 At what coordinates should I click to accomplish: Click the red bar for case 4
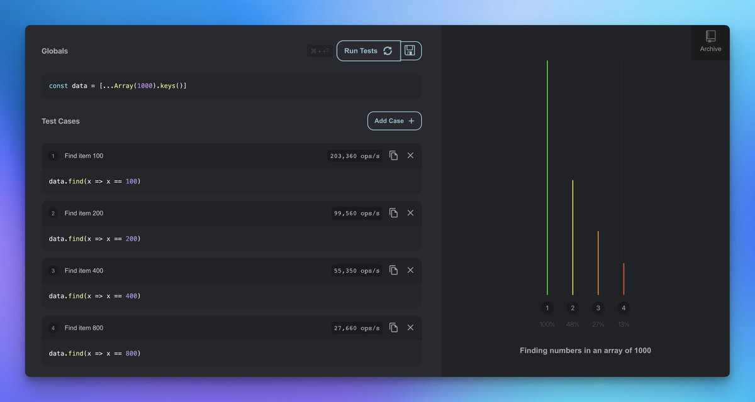tap(624, 279)
